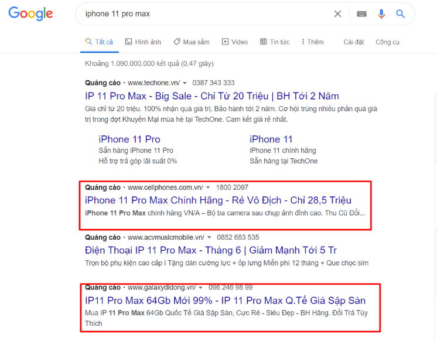Image resolution: width=437 pixels, height=344 pixels.
Task: Clear the search query with the X icon
Action: pyautogui.click(x=337, y=13)
